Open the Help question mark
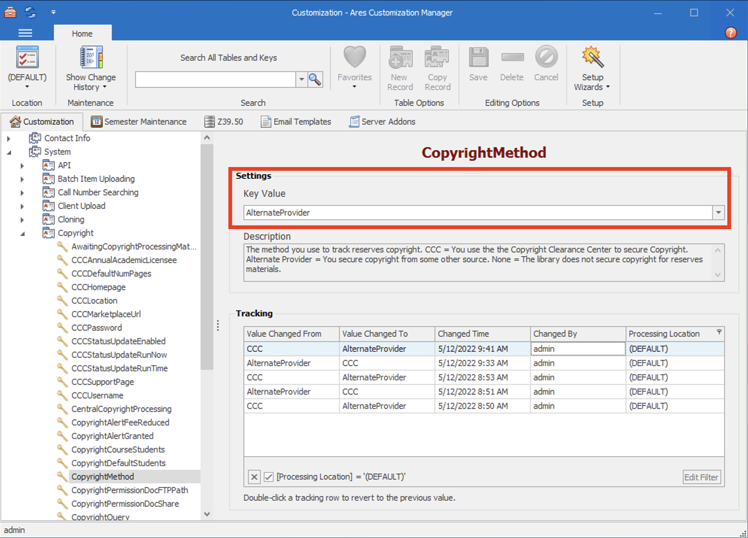 point(731,33)
